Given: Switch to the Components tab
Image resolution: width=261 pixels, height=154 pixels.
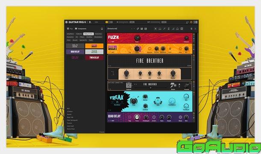Looking at the screenshot, I should pyautogui.click(x=80, y=29).
